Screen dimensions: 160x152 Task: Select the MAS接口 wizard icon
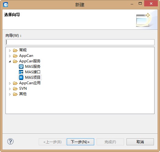[21, 72]
